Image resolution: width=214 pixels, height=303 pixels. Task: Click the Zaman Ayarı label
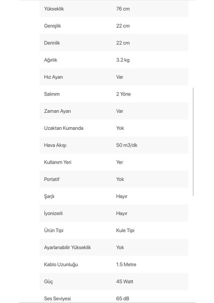click(x=58, y=111)
